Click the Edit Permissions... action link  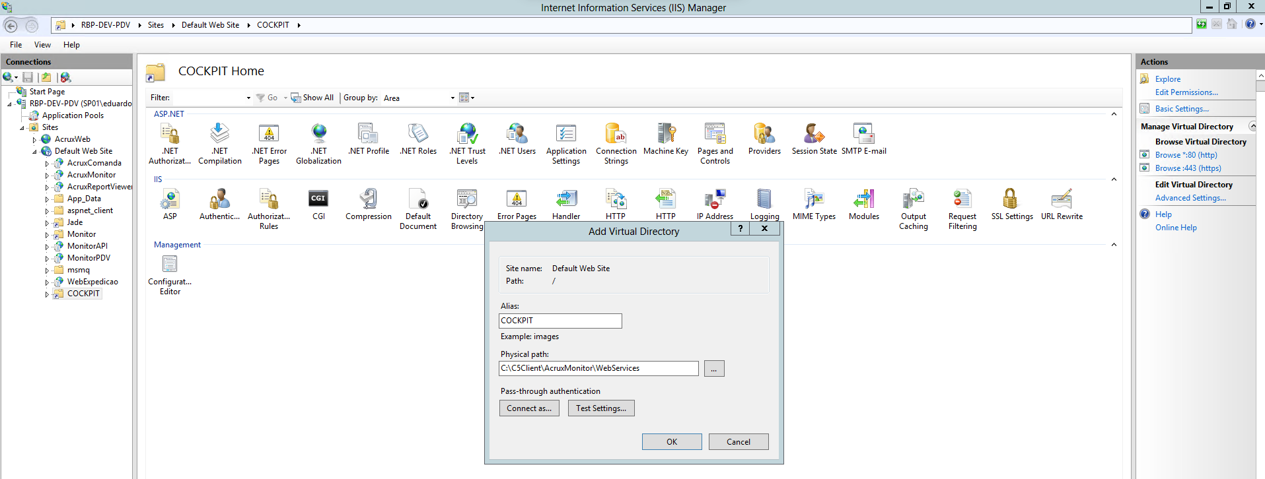(1186, 92)
